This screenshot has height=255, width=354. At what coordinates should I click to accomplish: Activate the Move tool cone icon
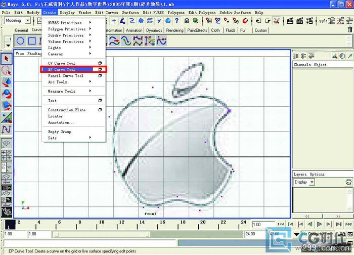6,82
